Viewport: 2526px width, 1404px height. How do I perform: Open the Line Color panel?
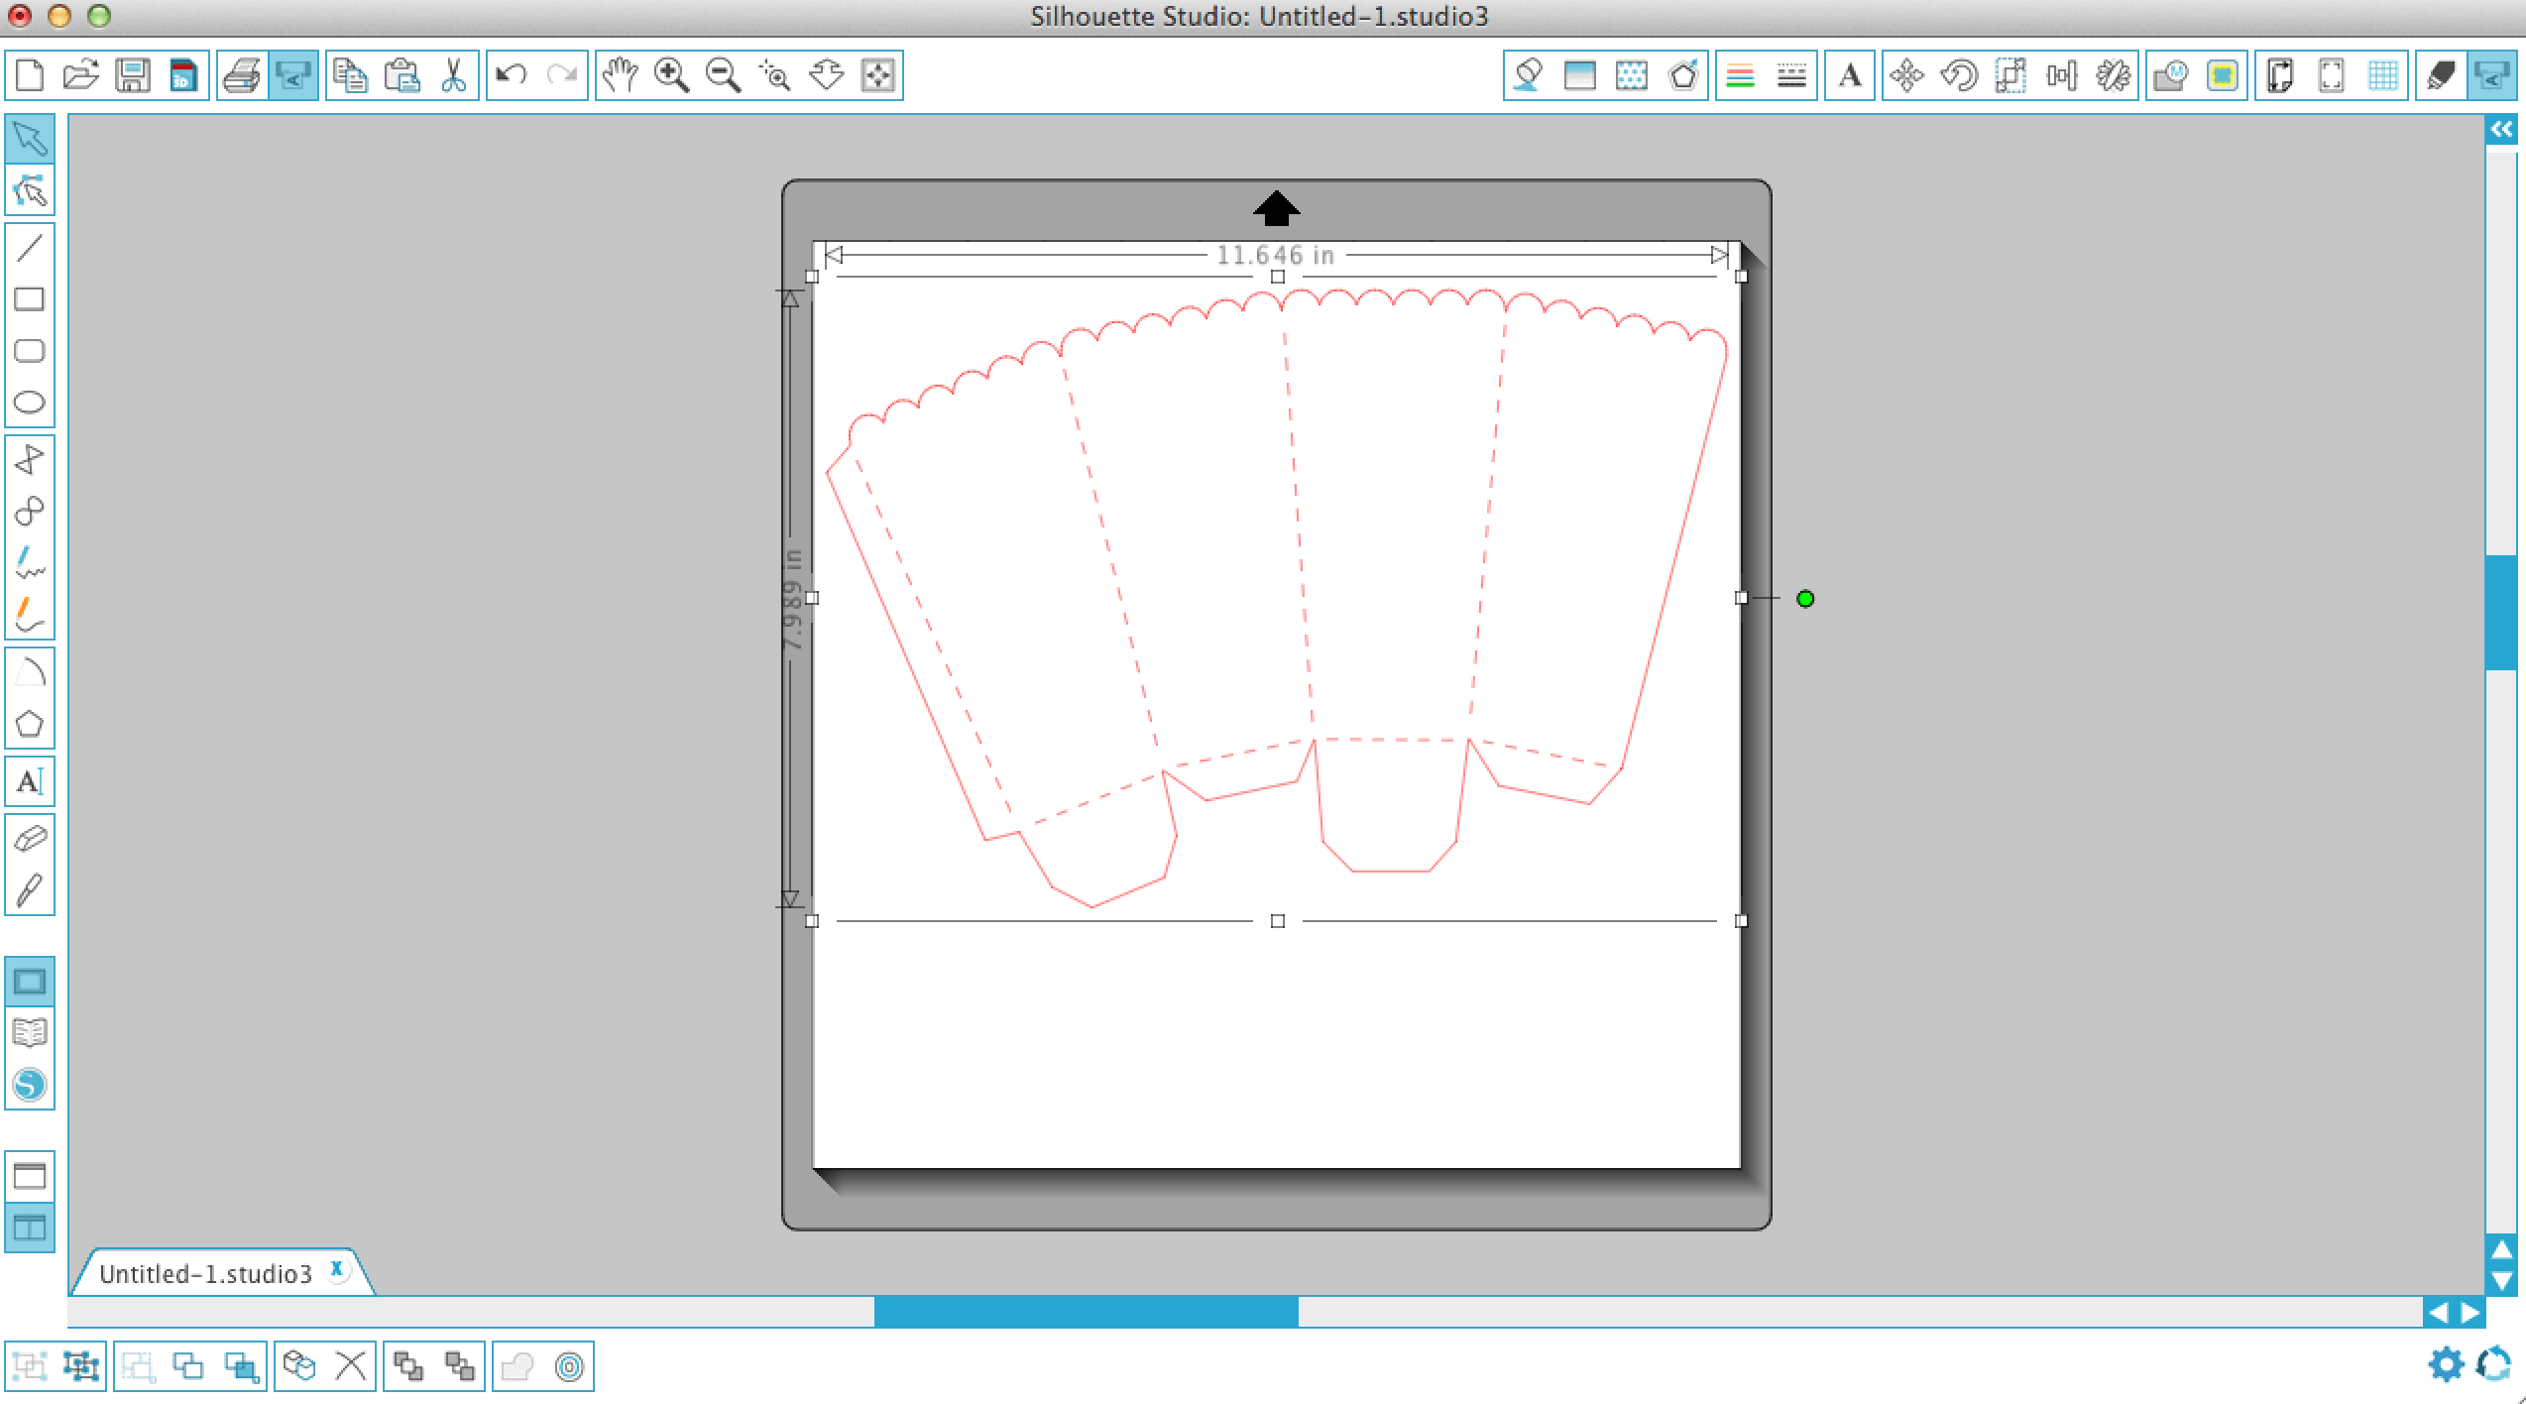(x=1741, y=75)
